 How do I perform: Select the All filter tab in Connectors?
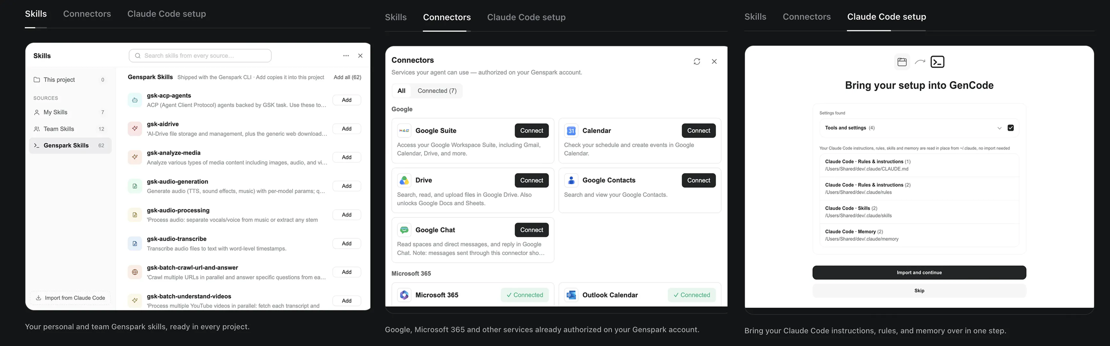(x=401, y=91)
